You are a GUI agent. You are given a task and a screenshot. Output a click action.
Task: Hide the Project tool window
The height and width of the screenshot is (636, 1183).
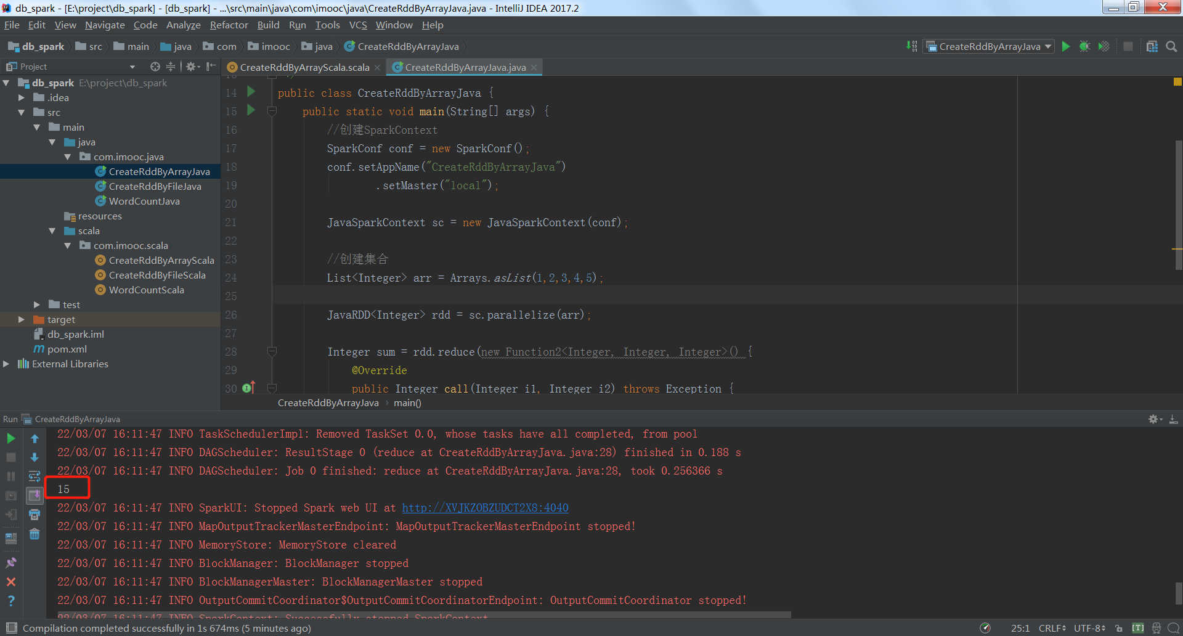211,67
